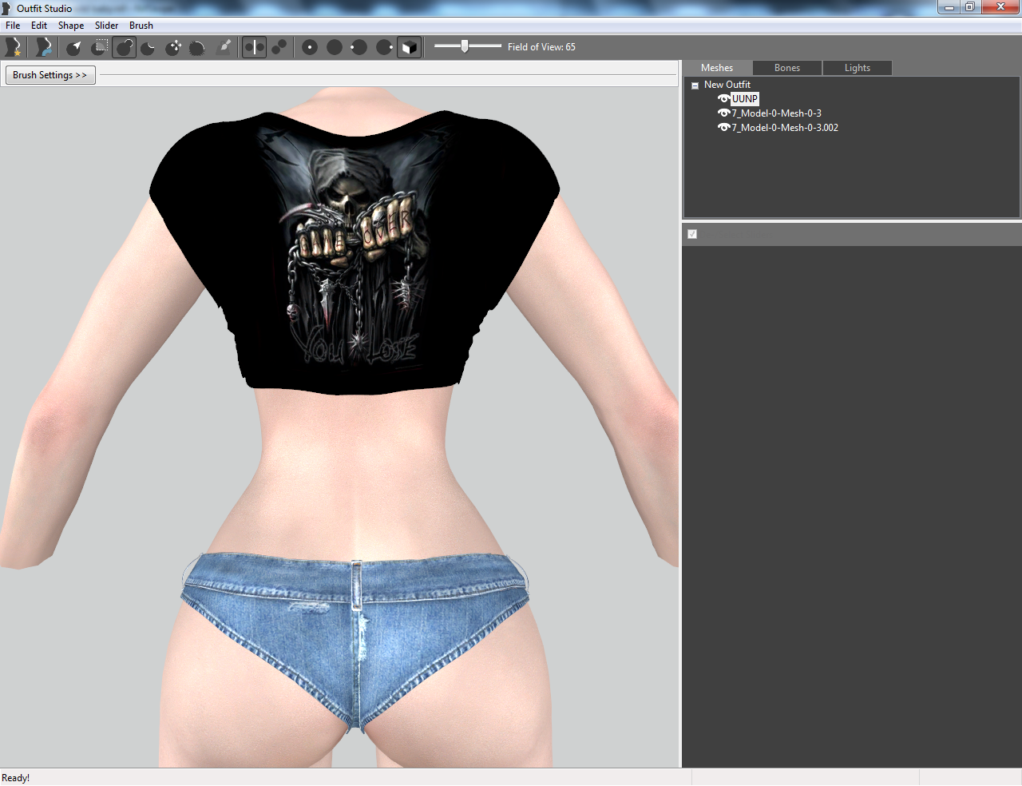
Task: Adjust the Field of View slider
Action: tap(465, 46)
